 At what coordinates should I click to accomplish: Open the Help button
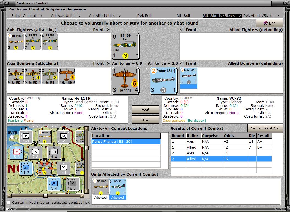[x=269, y=23]
